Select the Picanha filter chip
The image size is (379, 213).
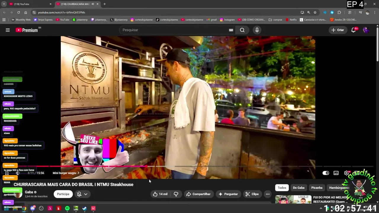pos(317,188)
